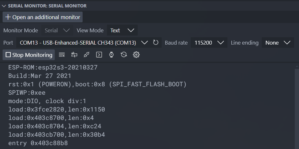Collapse the Serial Monitor panel header

click(x=4, y=6)
